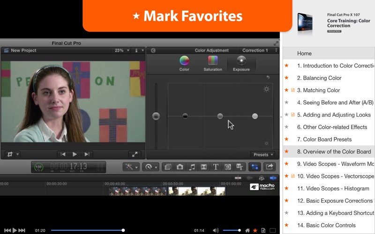Select the flag-background clip in timeline
The height and width of the screenshot is (234, 375).
[x=138, y=191]
